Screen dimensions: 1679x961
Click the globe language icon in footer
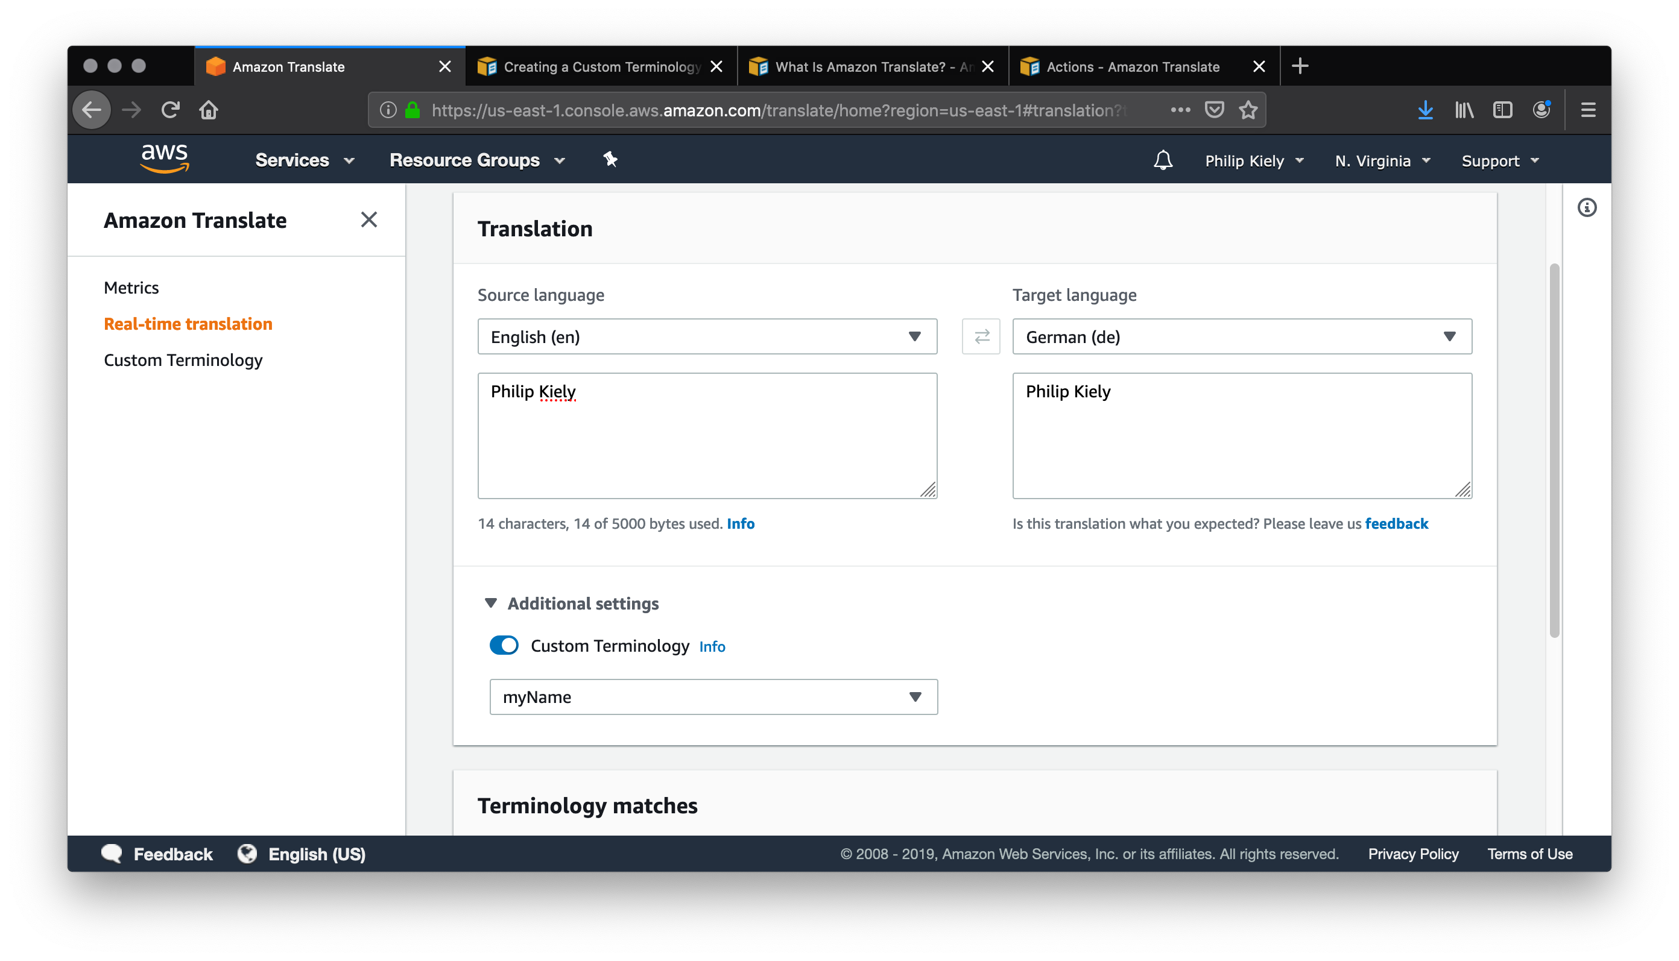click(247, 854)
